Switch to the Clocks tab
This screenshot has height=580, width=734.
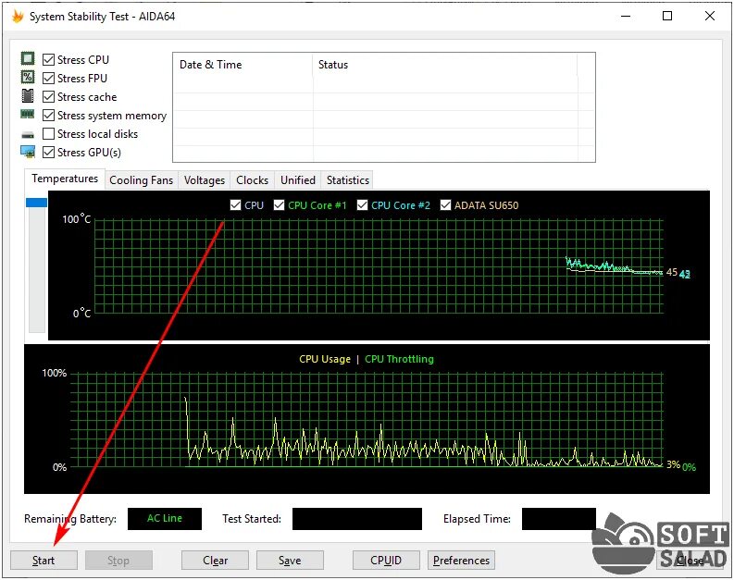[x=252, y=180]
